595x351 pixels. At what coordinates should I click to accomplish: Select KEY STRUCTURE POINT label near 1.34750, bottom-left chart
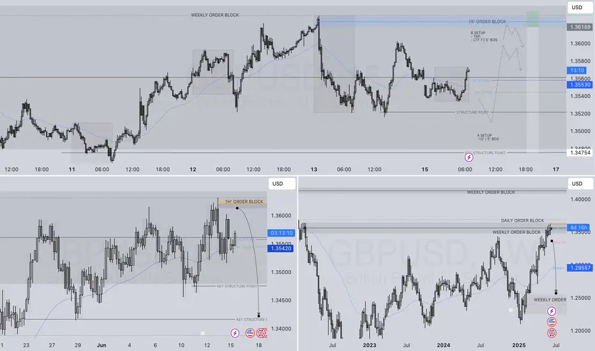[x=237, y=286]
